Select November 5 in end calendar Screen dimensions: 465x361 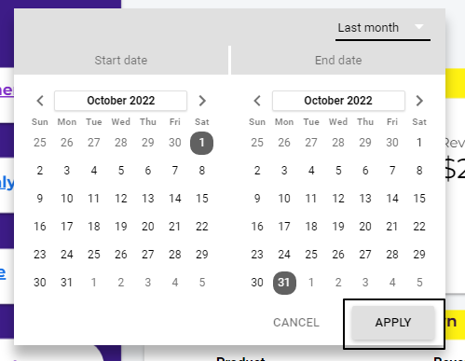[419, 283]
